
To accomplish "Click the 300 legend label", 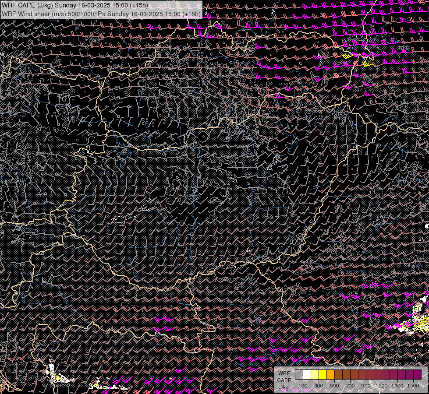I will coord(319,386).
